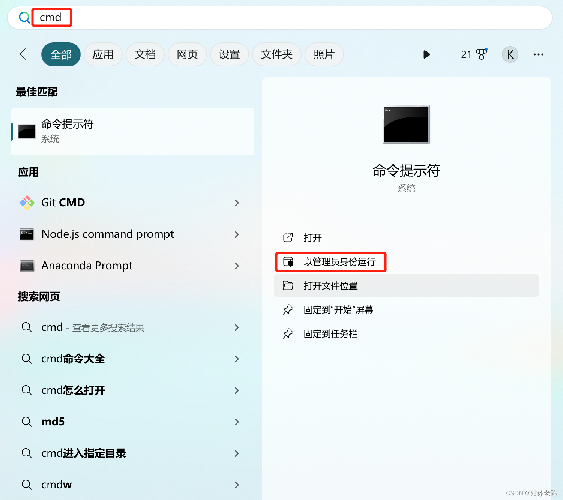This screenshot has width=563, height=500.
Task: Click the shield icon for admin run
Action: pyautogui.click(x=288, y=261)
